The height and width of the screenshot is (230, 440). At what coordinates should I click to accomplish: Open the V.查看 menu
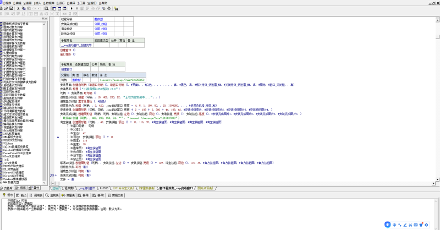[x=28, y=3]
